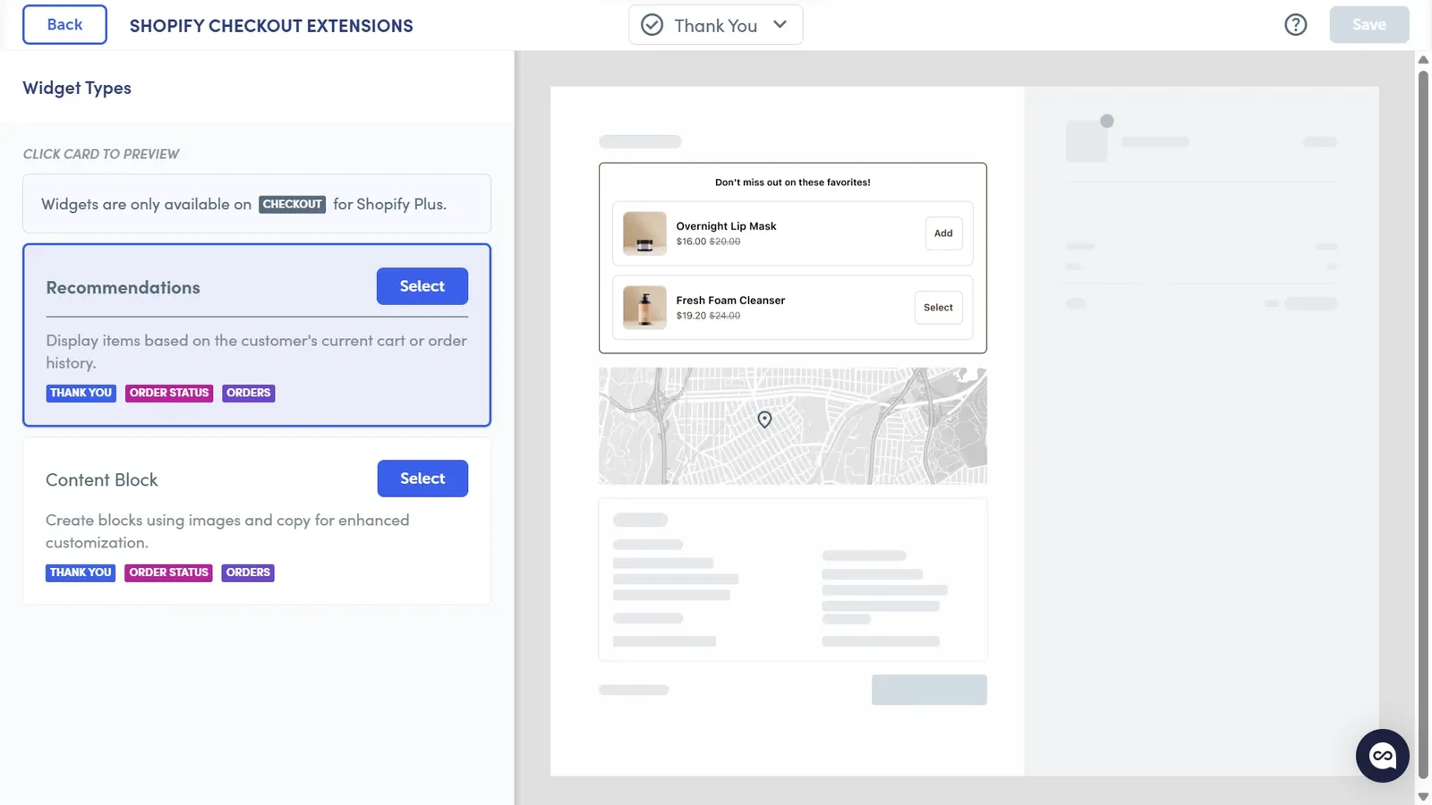Screen dimensions: 1432x805
Task: Click the CHECKOUT badge in notice
Action: pyautogui.click(x=292, y=204)
